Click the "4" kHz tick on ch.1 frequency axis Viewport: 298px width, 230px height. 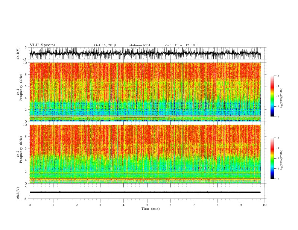(x=26, y=98)
